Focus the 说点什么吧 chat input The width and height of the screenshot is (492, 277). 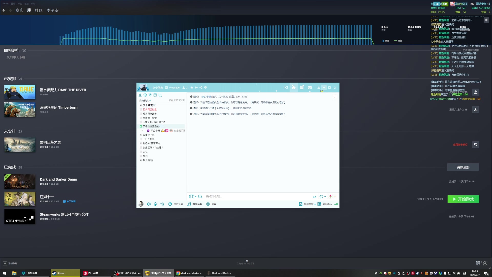tap(258, 196)
